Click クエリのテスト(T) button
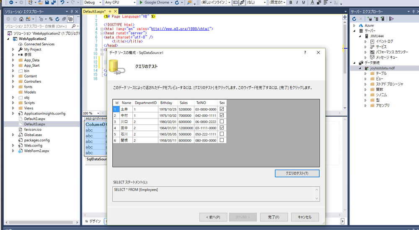This screenshot has height=230, width=419. [297, 173]
